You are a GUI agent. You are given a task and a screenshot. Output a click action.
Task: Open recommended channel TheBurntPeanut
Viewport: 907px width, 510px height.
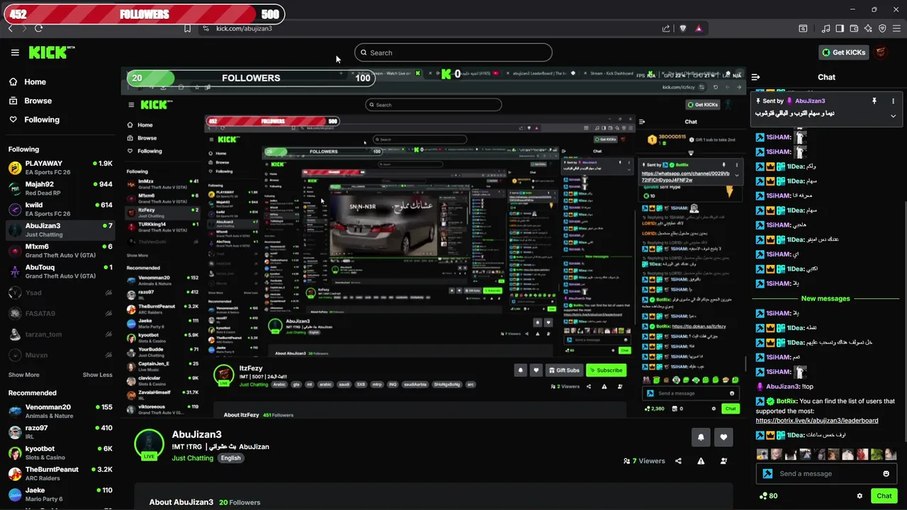[x=60, y=473]
